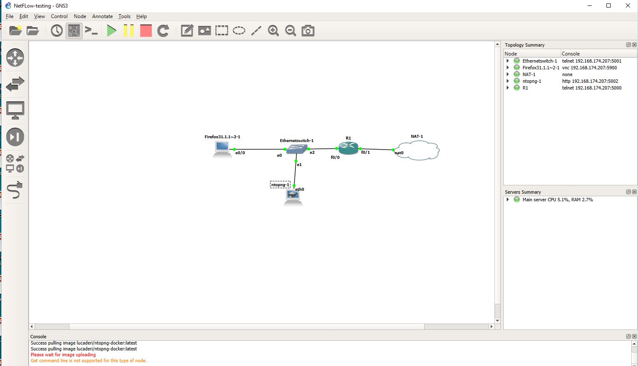
Task: Browse routers in device sidebar
Action: (15, 58)
